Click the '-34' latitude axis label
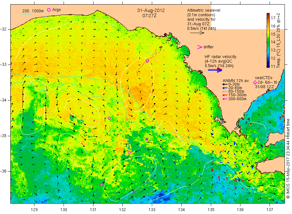 pyautogui.click(x=3, y=100)
